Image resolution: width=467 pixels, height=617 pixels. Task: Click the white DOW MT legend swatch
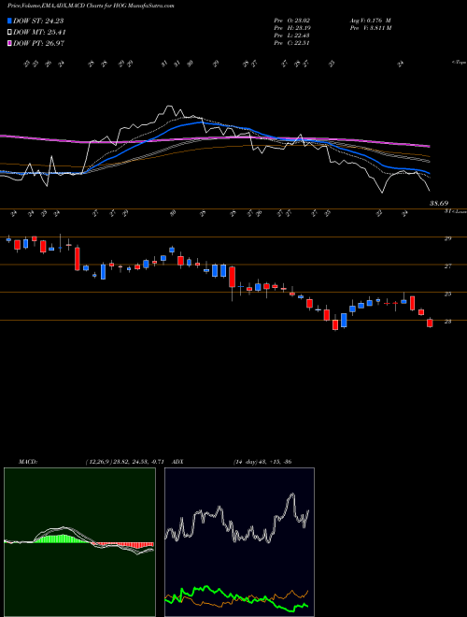[9, 33]
